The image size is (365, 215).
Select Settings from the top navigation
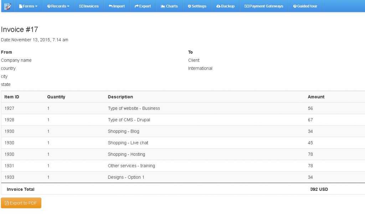[197, 6]
